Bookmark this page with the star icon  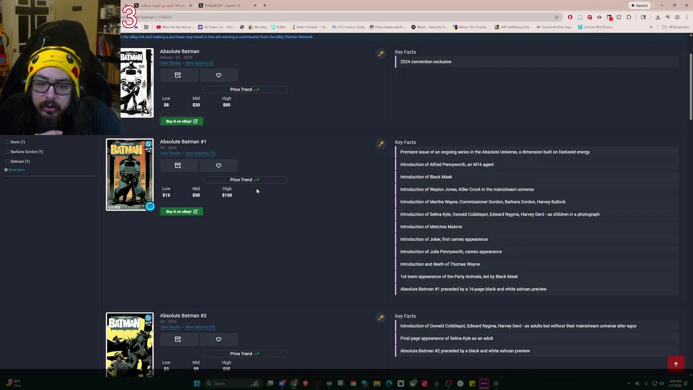[556, 17]
